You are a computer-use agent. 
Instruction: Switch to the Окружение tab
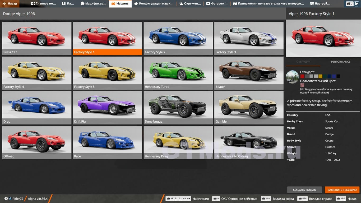tap(190, 4)
